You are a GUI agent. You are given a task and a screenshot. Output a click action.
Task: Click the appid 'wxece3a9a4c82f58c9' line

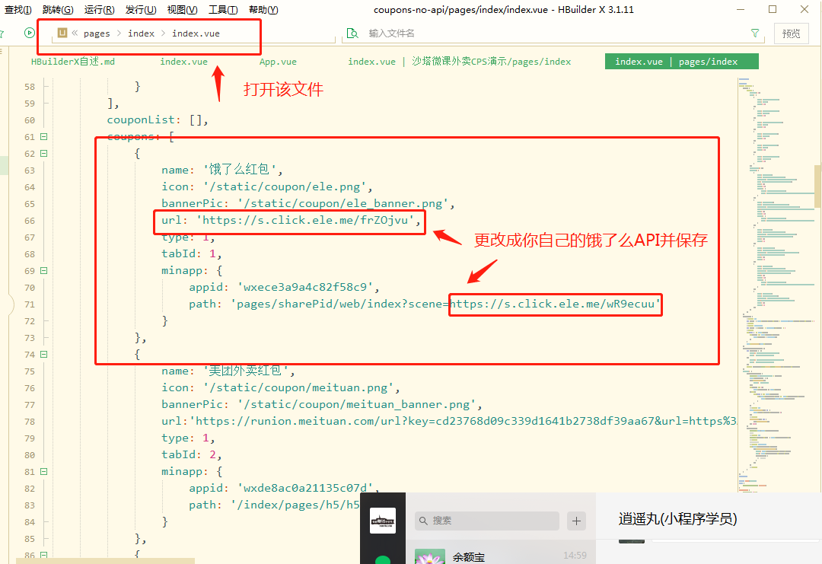pos(284,287)
